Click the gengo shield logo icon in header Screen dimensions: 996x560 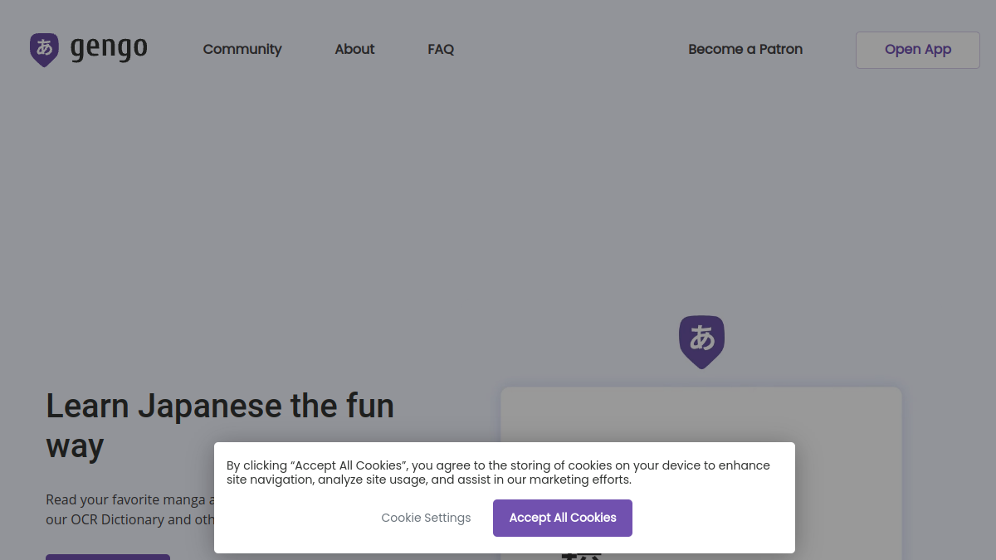44,50
